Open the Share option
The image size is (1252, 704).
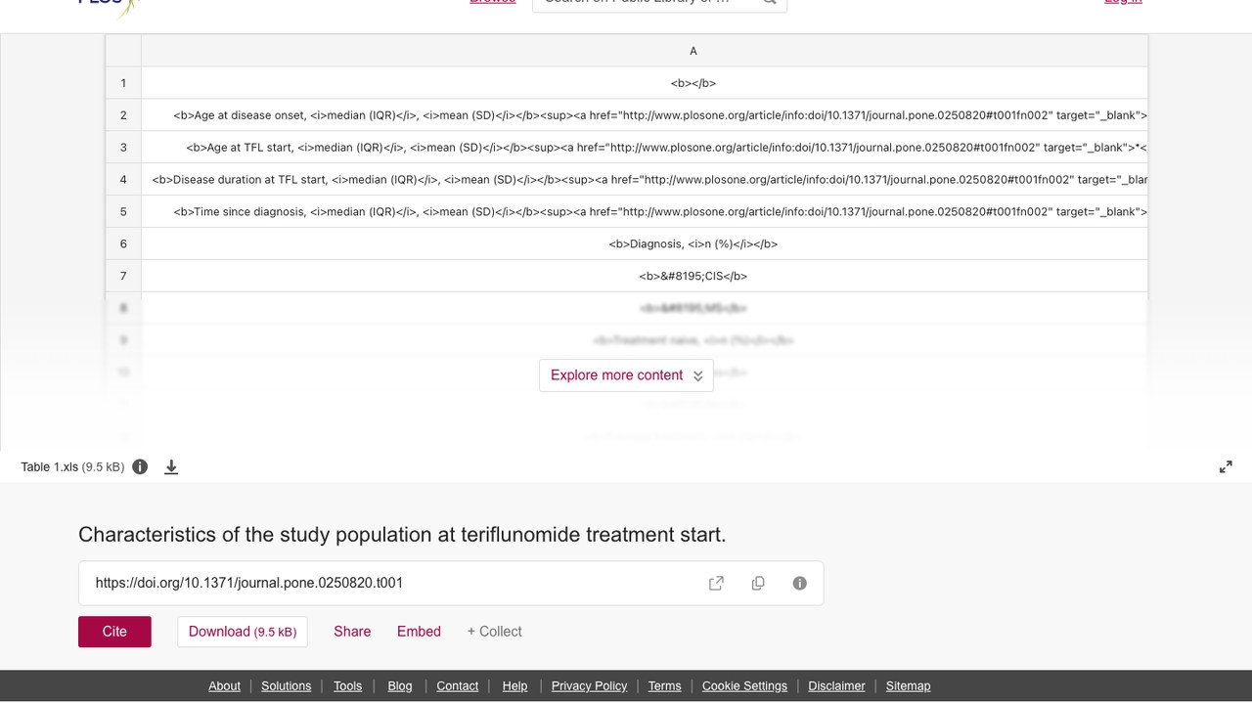352,632
